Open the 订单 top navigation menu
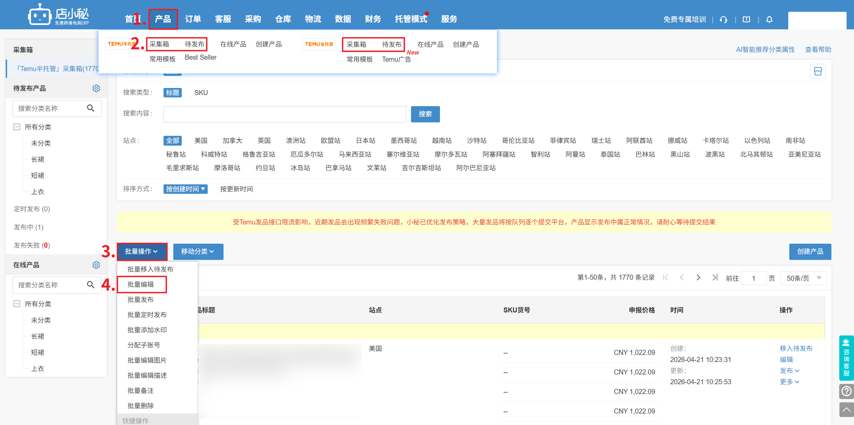854x425 pixels. pos(193,19)
